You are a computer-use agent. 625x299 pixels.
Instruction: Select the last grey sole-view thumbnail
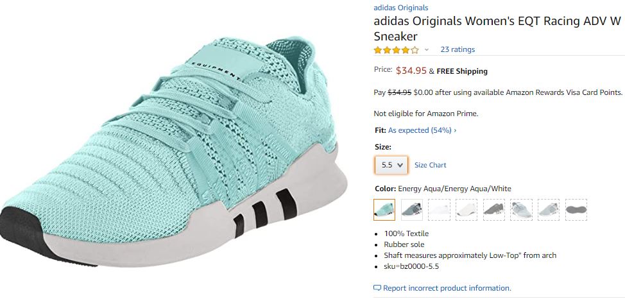coord(576,209)
